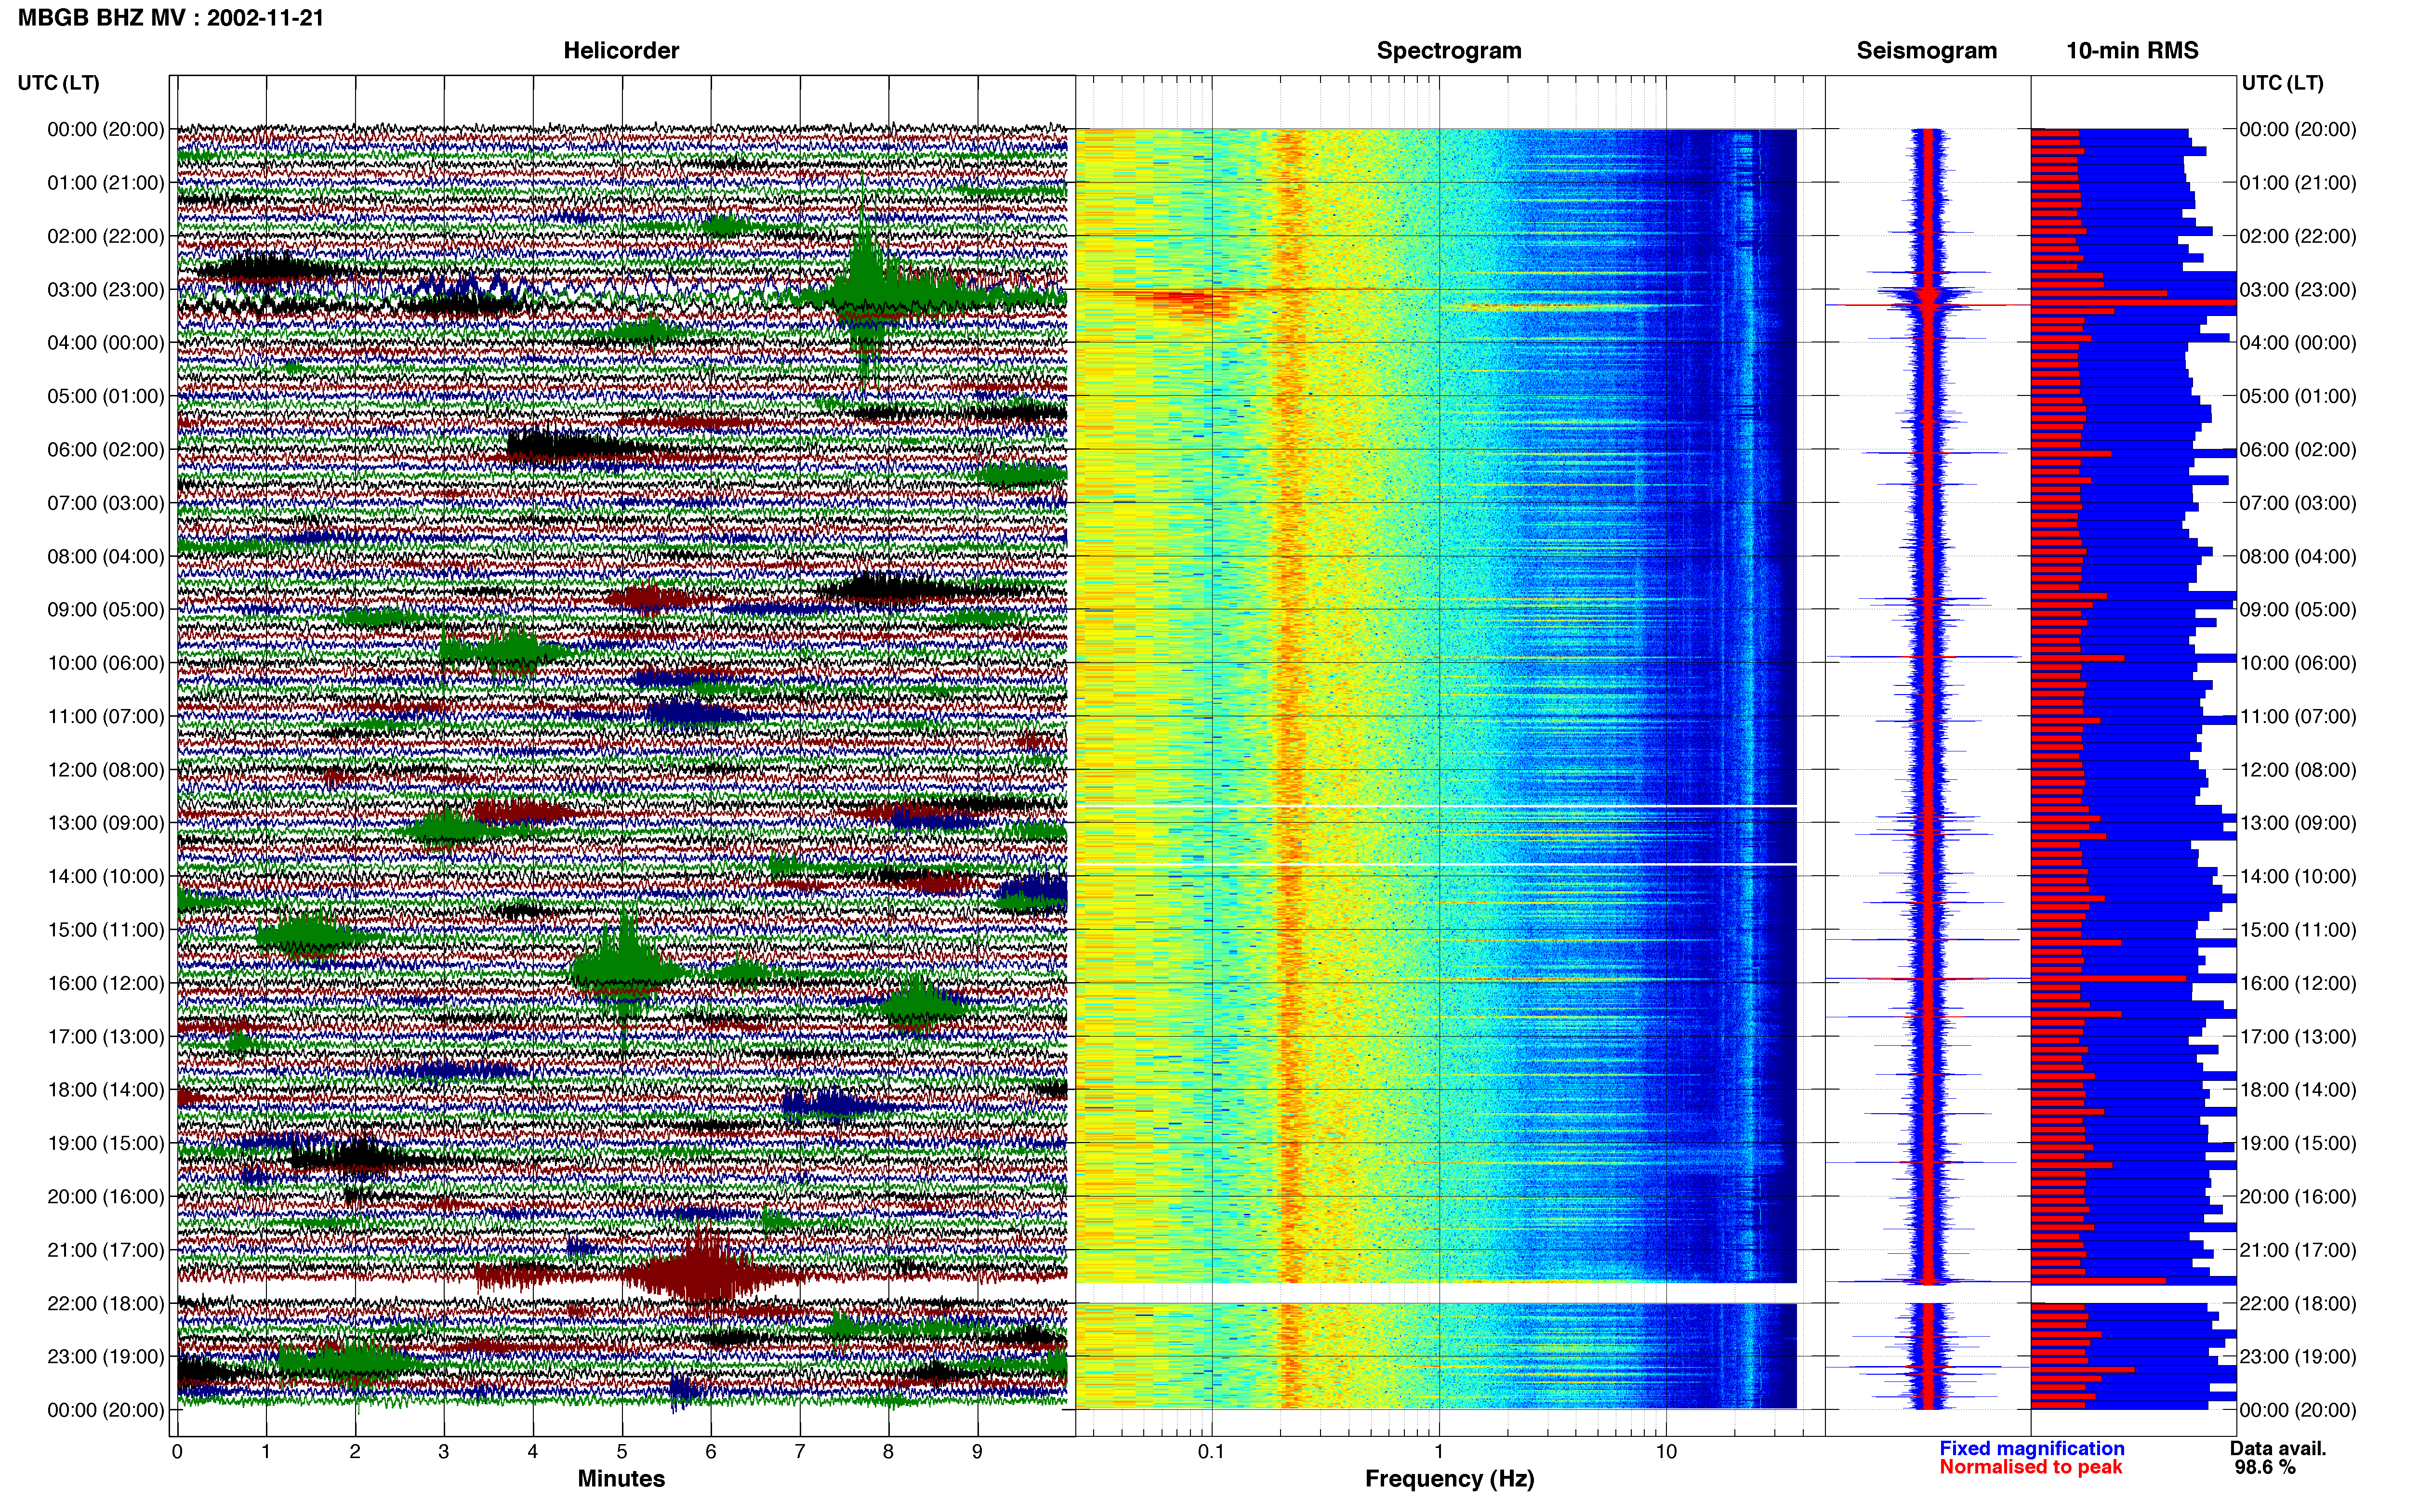This screenshot has width=2418, height=1512.
Task: Click right time label '10:00 (06:00)'
Action: (x=2298, y=663)
